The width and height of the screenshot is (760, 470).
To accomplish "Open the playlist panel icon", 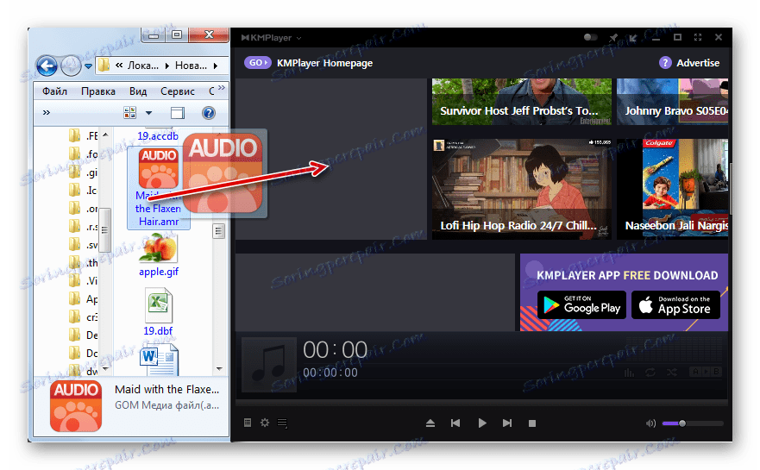I will pos(248,423).
